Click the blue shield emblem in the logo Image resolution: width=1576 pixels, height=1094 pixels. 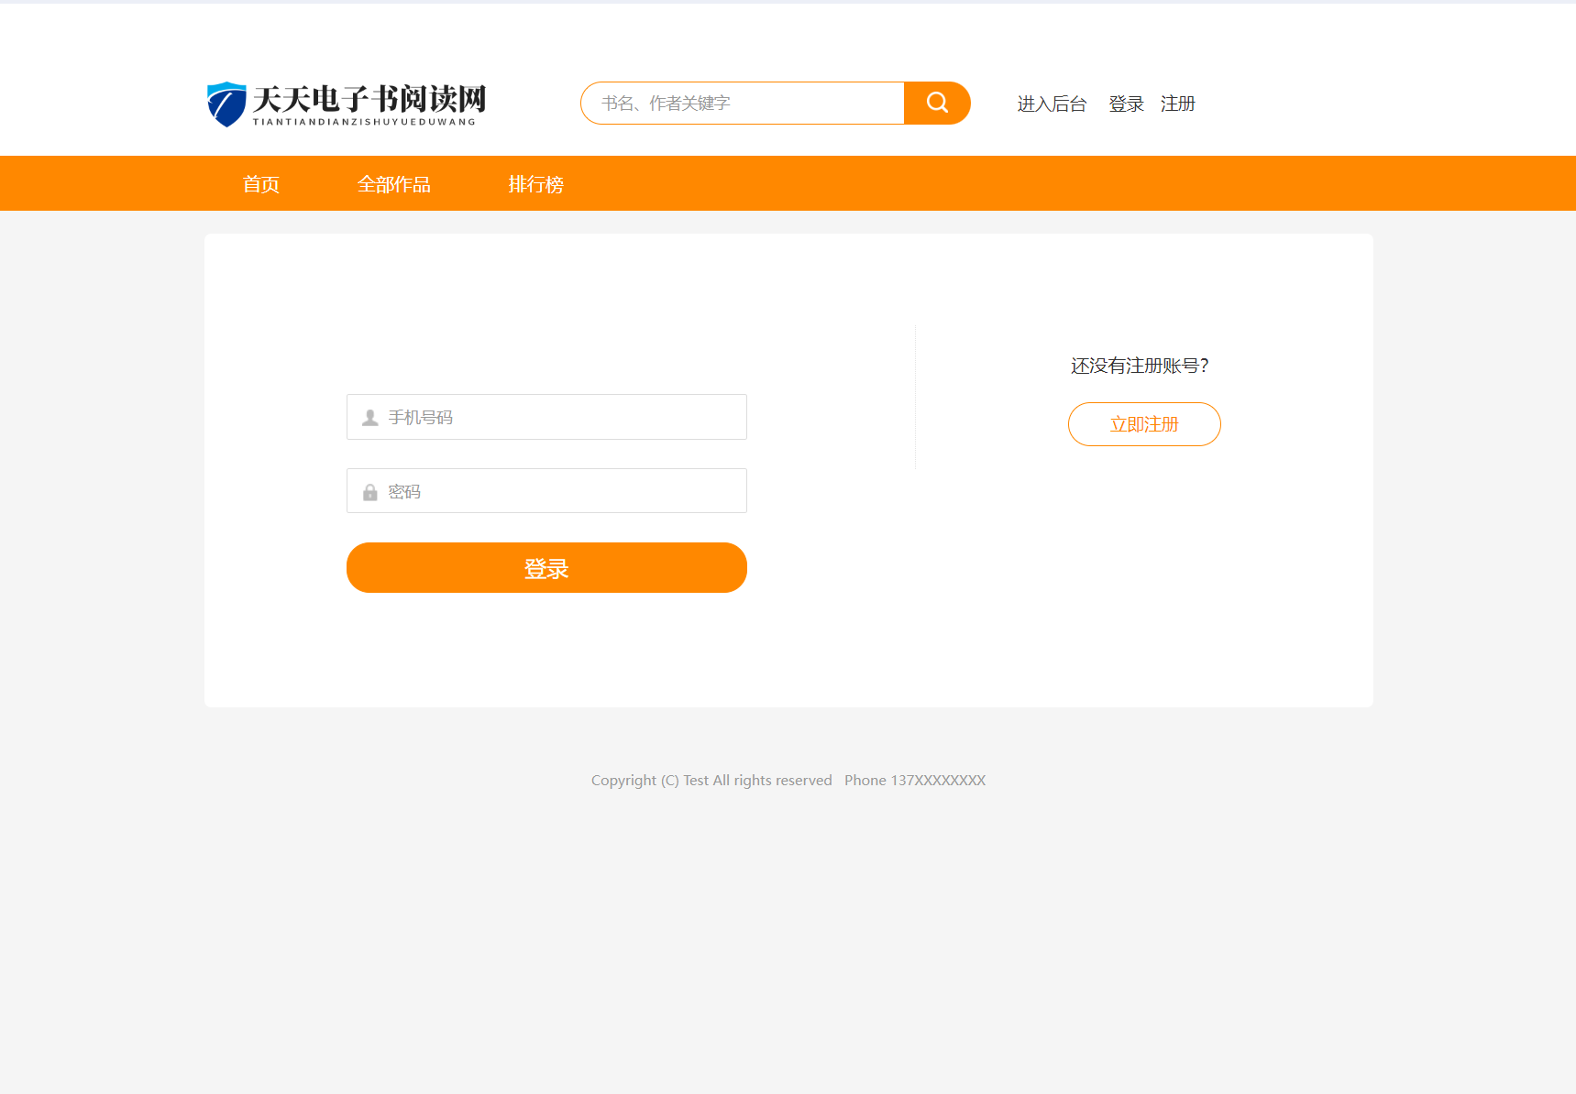(225, 103)
